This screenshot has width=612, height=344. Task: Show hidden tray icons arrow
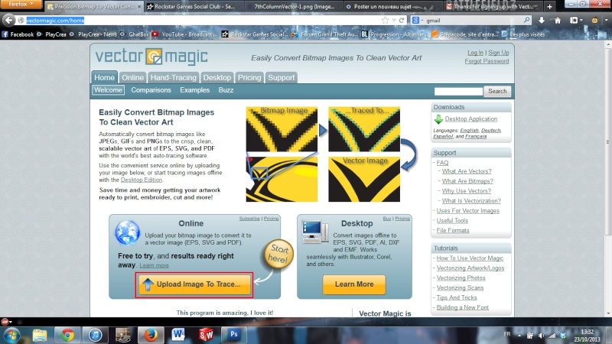coord(519,336)
